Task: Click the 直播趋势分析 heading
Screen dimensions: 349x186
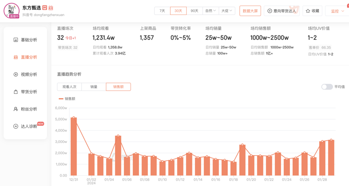Action: click(69, 74)
